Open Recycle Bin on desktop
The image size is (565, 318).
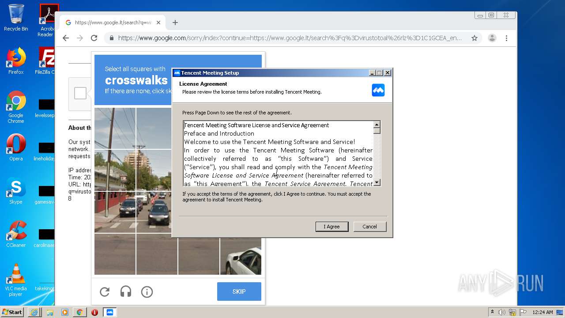coord(16,18)
